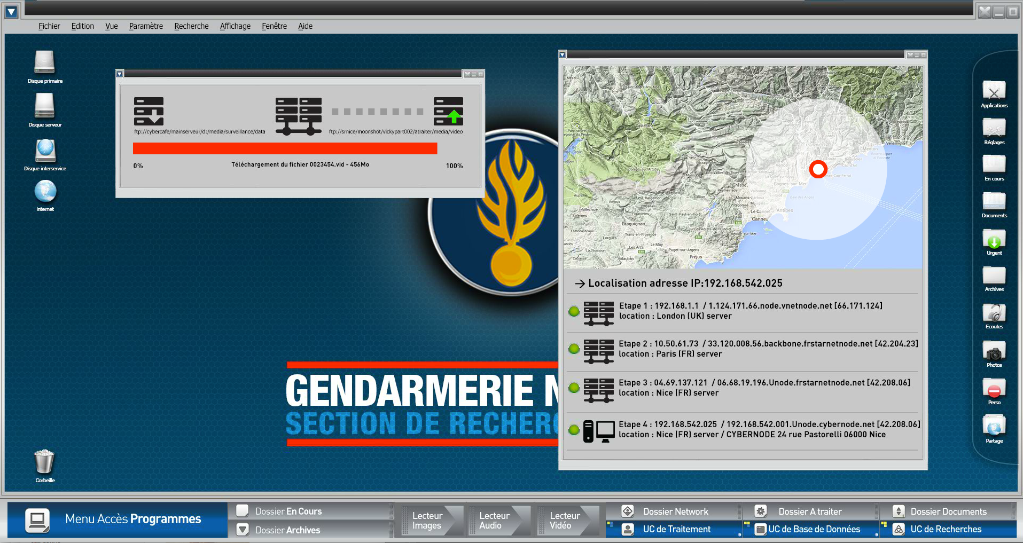Switch to UC de Traitement
Viewport: 1023px width, 543px height.
(x=673, y=529)
